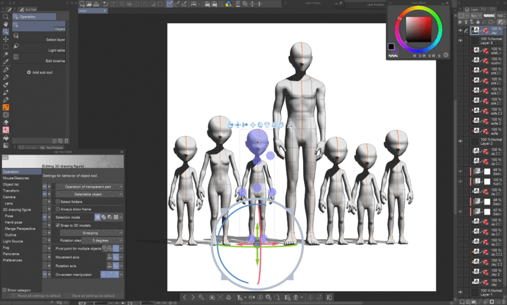The image size is (507, 305).
Task: Expand Movement axis options arrow
Action: click(x=121, y=257)
